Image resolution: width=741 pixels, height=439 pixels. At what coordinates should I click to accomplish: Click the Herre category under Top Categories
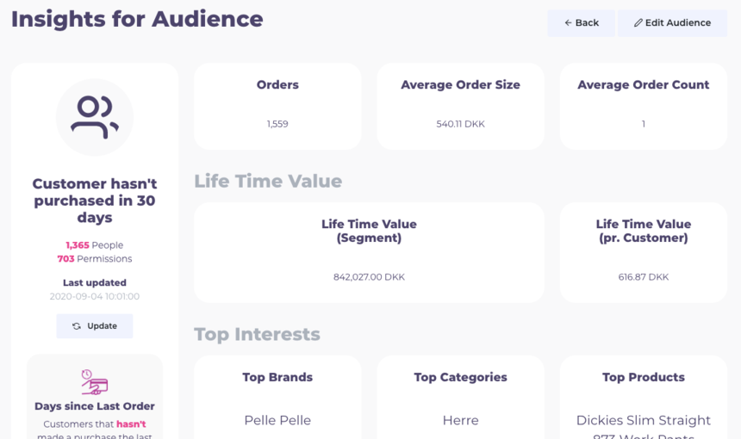(x=460, y=420)
